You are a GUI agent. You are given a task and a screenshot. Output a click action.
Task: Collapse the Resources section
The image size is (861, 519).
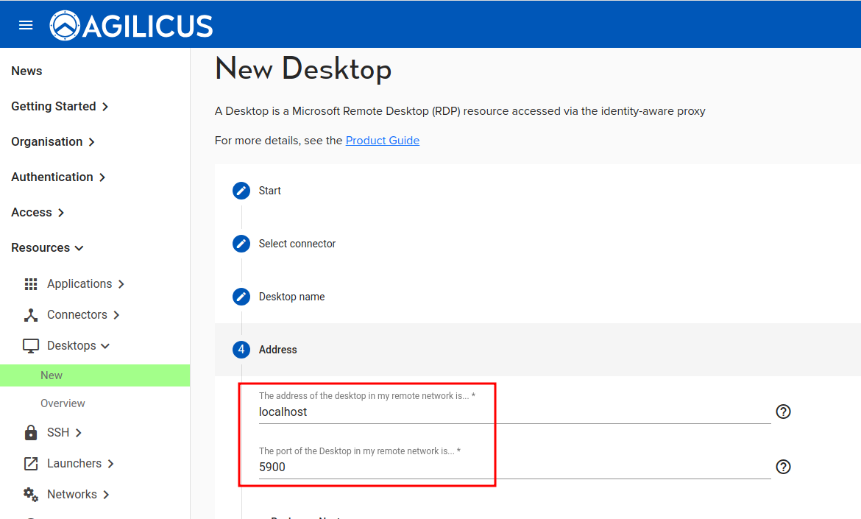click(x=47, y=248)
